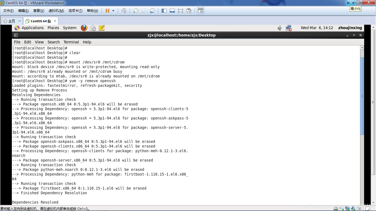Toggle the thumbnail bar icon in toolbar
Screen dimensions: 376x211
(172, 11)
